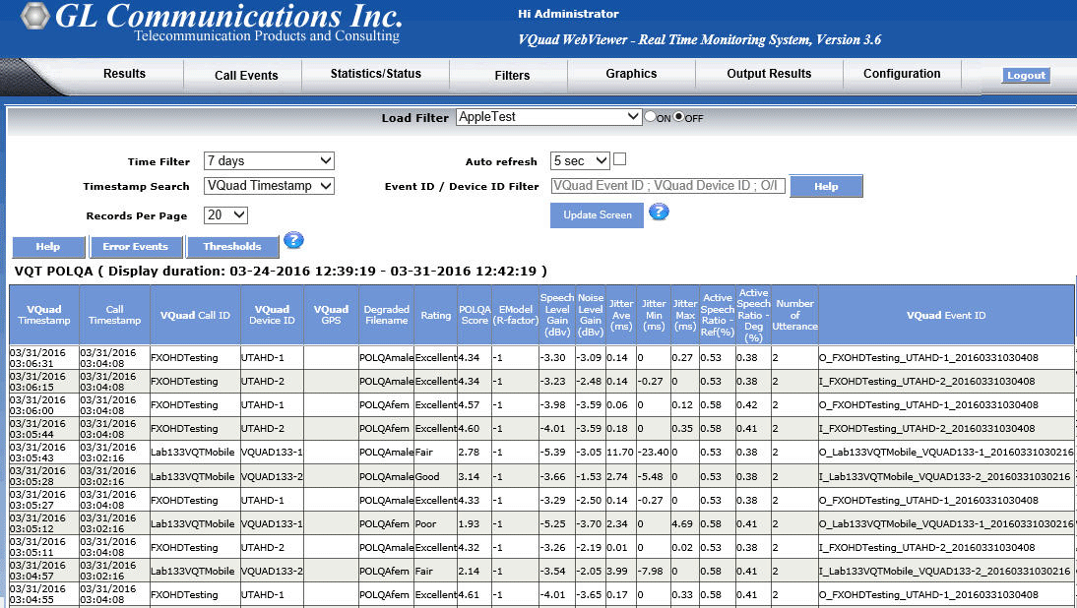Click the Number of Utterance column header
Viewport: 1077px width, 608px height.
(794, 315)
